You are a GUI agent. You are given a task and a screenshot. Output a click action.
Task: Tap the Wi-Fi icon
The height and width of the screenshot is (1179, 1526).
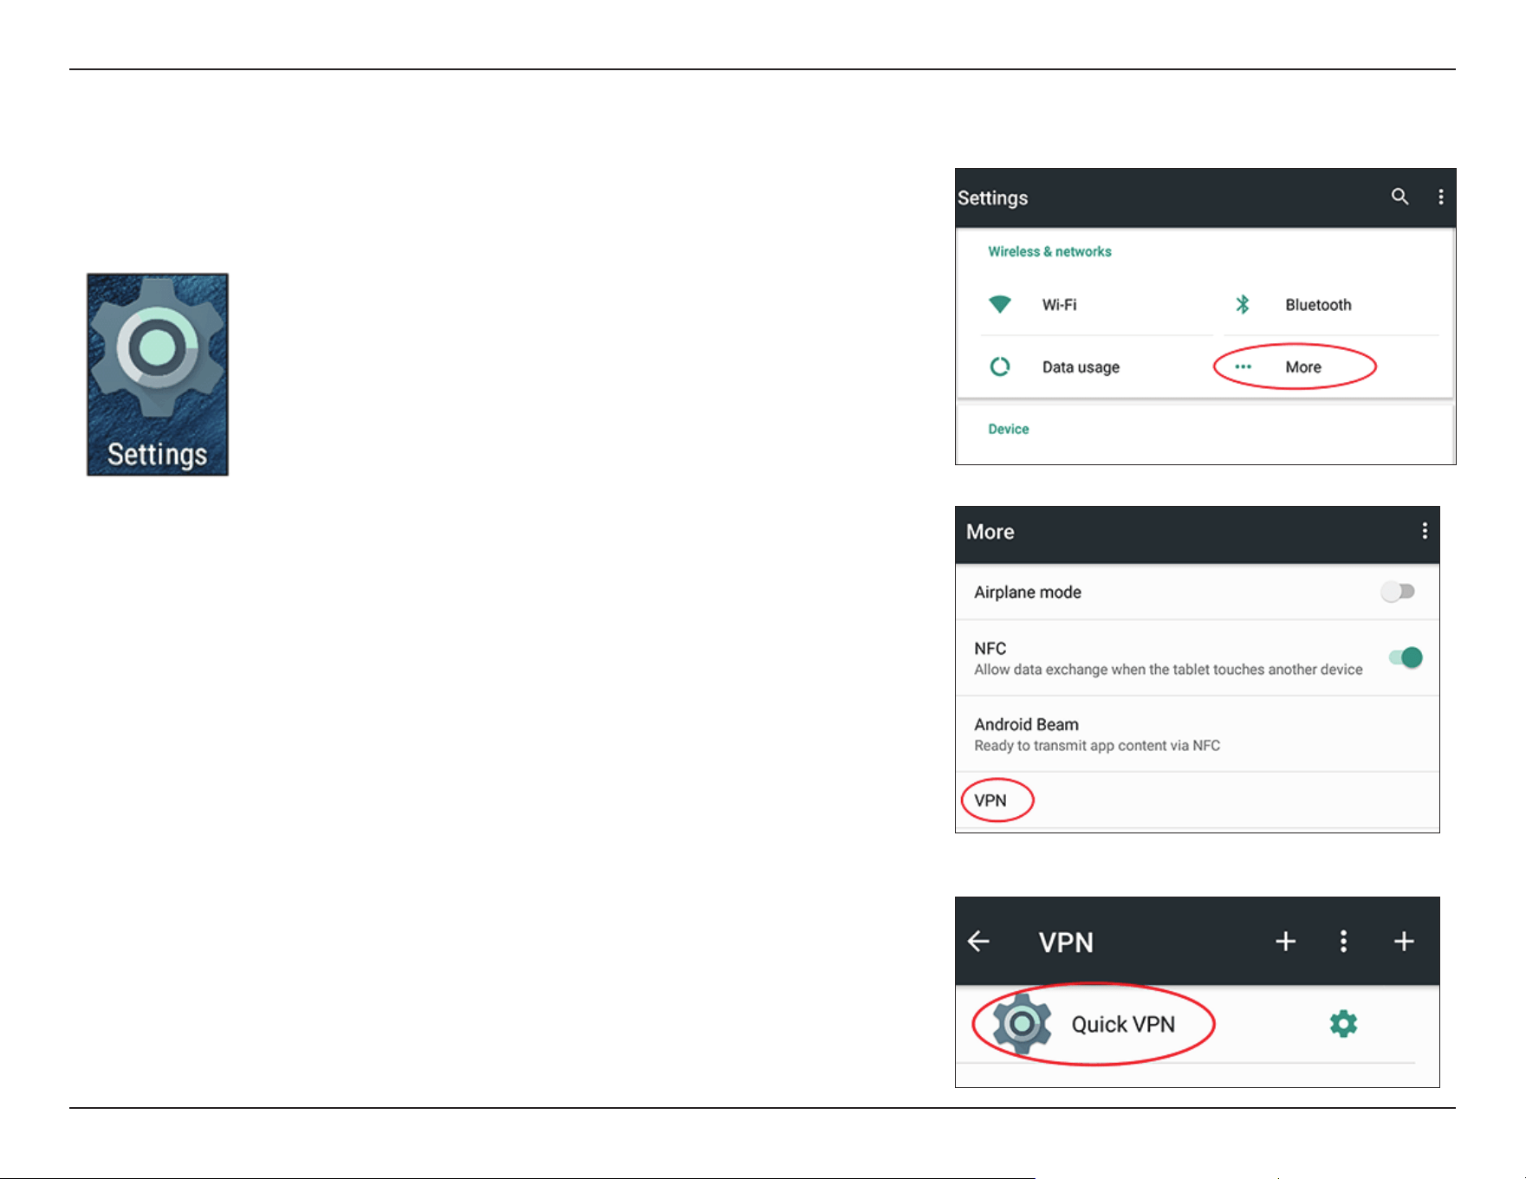pyautogui.click(x=1000, y=304)
